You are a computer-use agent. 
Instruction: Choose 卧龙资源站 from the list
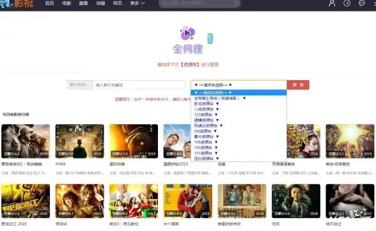pos(239,104)
